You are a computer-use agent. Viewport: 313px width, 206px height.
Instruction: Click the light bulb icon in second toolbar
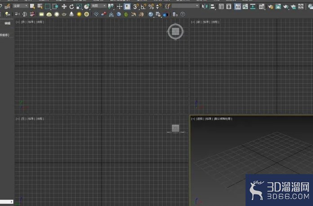(x=8, y=14)
